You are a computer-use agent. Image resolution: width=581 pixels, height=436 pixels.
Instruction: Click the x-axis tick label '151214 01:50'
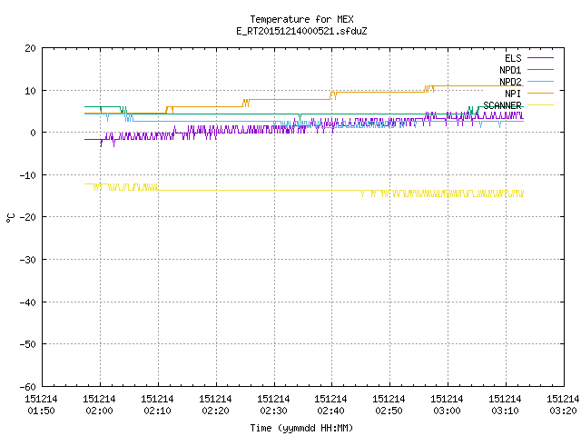[x=41, y=405]
